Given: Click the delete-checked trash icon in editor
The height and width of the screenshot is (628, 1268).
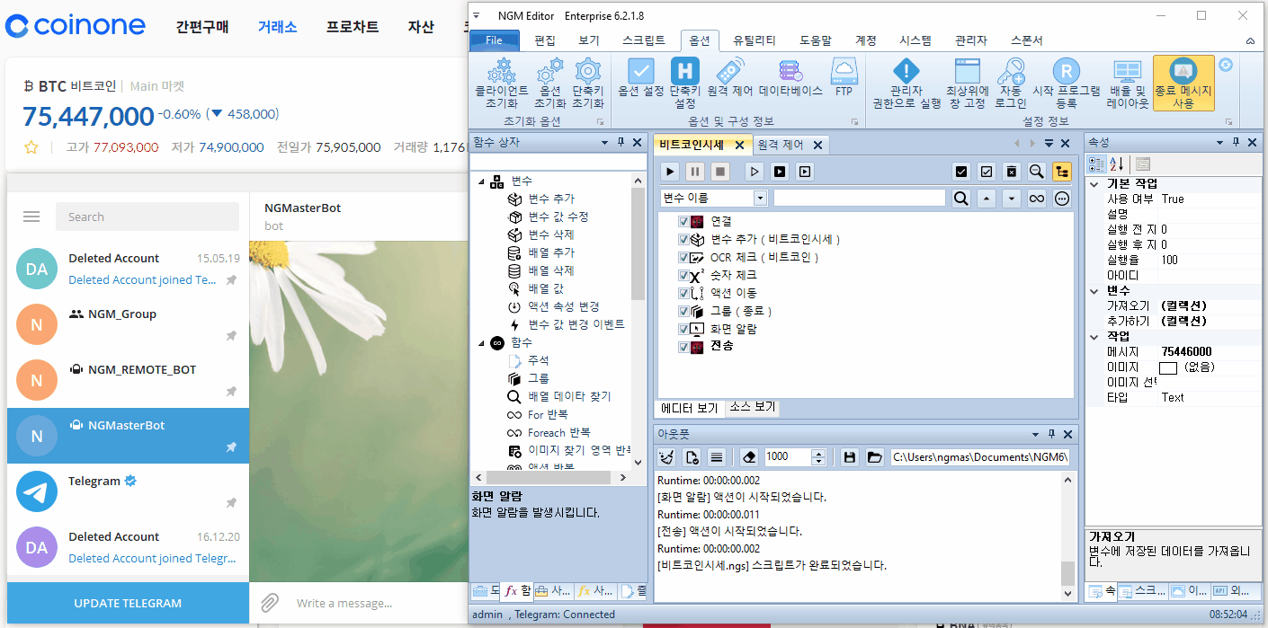Looking at the screenshot, I should 1012,171.
